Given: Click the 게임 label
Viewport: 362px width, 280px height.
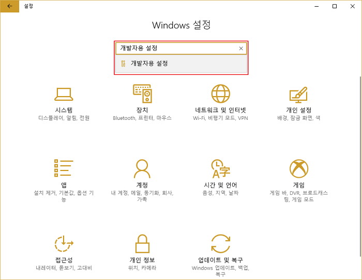Looking at the screenshot, I should point(299,185).
